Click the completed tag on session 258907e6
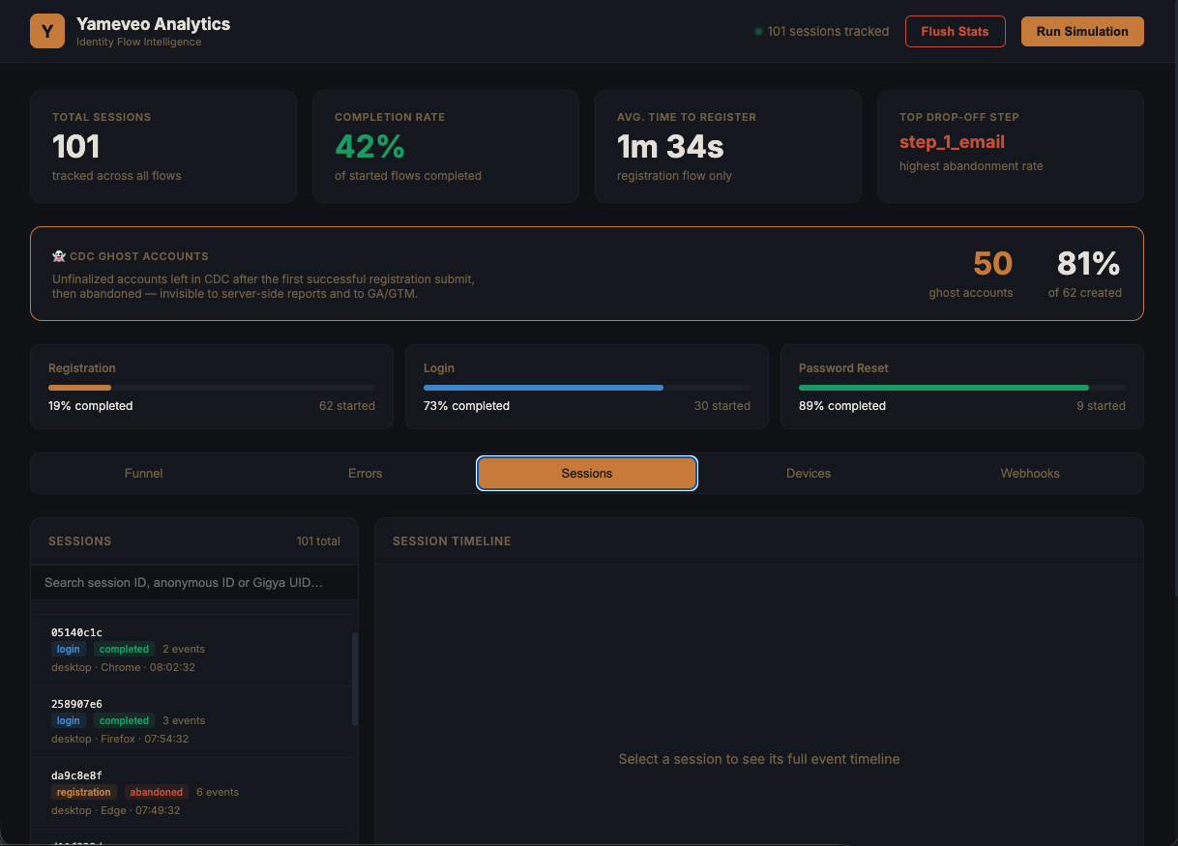 click(x=124, y=720)
